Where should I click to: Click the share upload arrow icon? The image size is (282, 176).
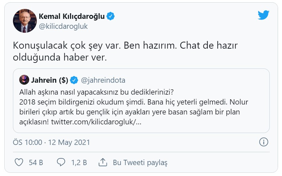click(x=103, y=162)
